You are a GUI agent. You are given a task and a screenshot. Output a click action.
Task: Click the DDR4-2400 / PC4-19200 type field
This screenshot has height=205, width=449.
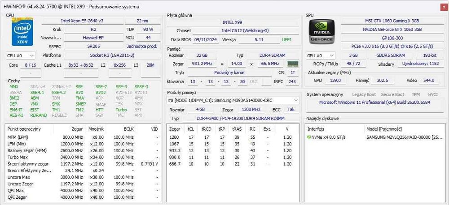coord(240,119)
